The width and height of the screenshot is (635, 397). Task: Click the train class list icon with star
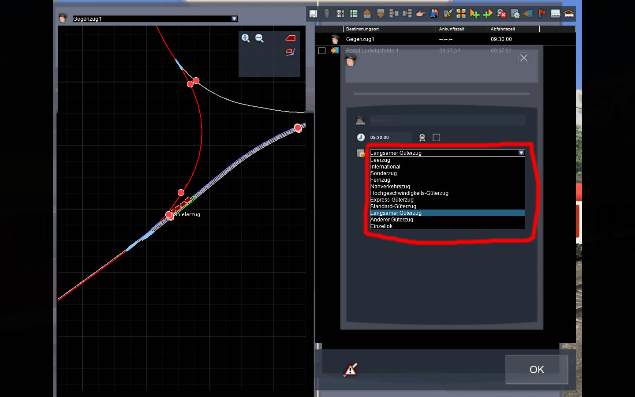pyautogui.click(x=361, y=153)
